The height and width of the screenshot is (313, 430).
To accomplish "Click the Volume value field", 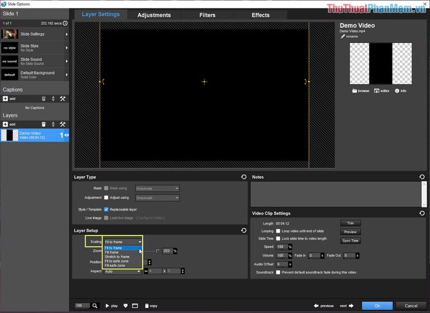I will click(x=282, y=255).
